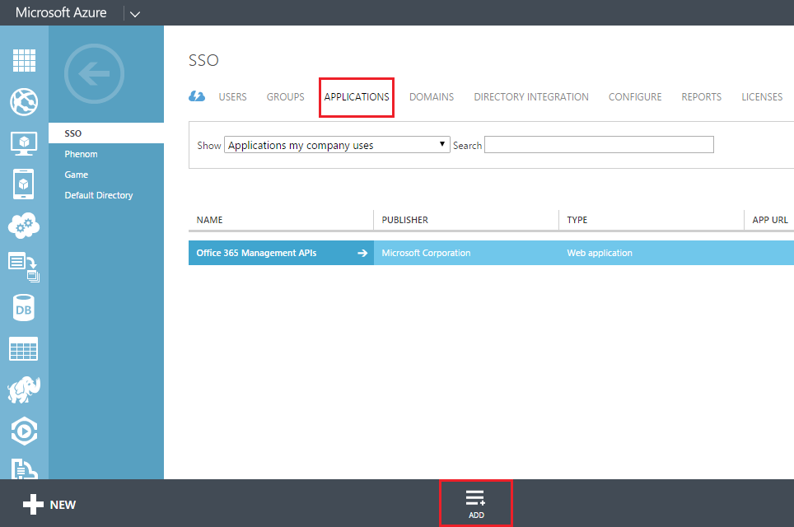Open the Virtual Machines monitor icon
This screenshot has width=794, height=527.
pyautogui.click(x=24, y=144)
